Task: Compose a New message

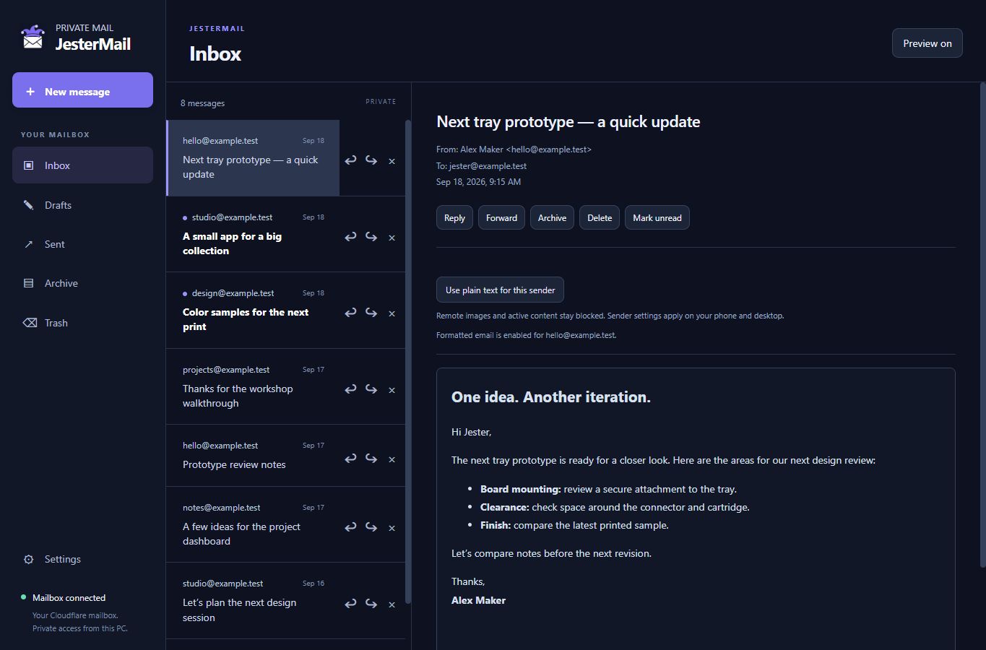Action: (82, 90)
